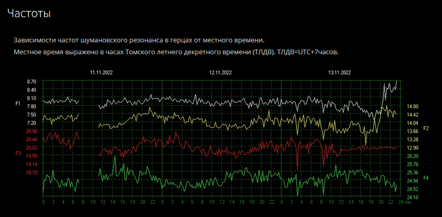This screenshot has width=442, height=217.
Task: Click the white F1 peak at chart's right edge
Action: pyautogui.click(x=396, y=82)
